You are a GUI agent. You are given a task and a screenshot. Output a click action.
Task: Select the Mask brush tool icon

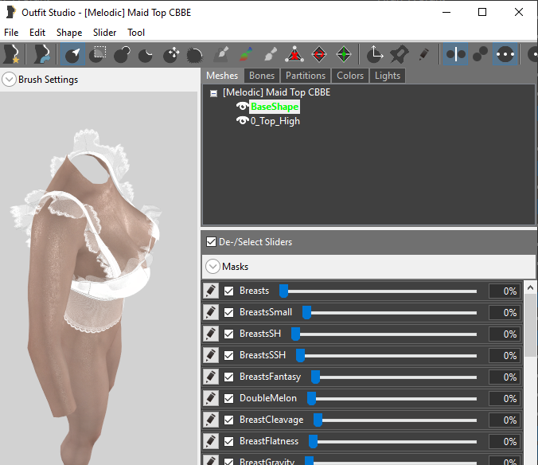click(x=98, y=54)
